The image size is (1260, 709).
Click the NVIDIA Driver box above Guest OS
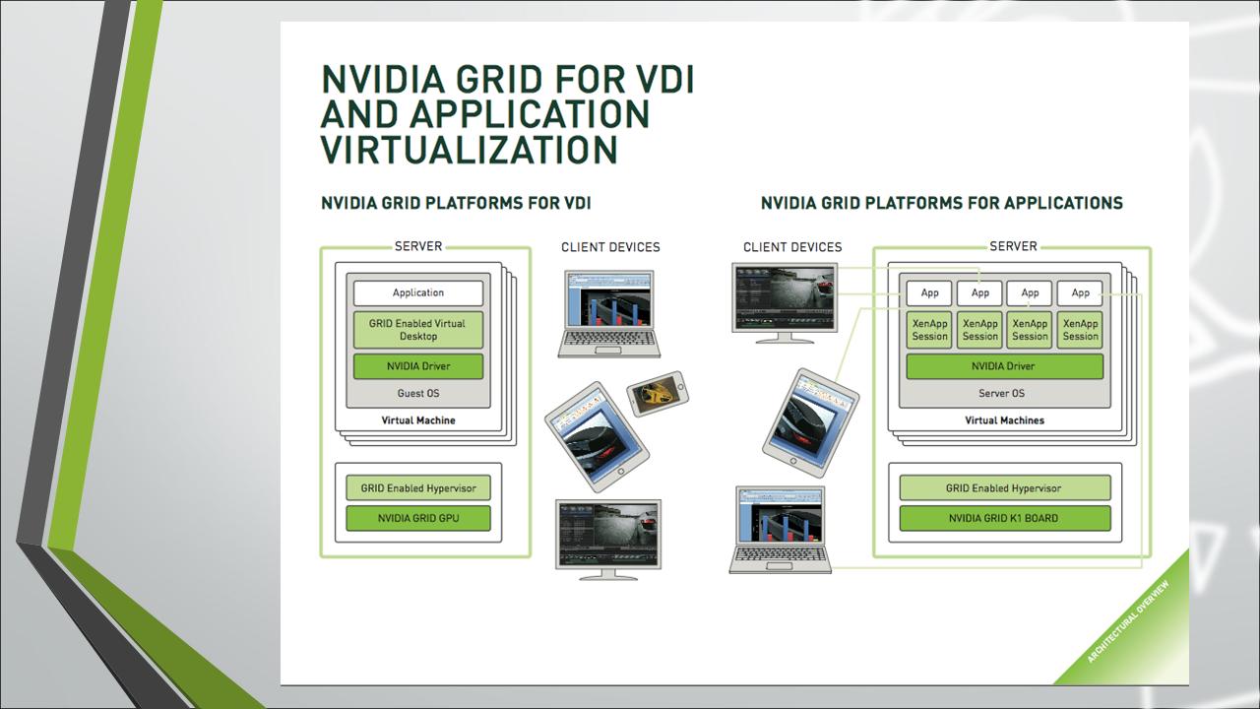[x=418, y=366]
